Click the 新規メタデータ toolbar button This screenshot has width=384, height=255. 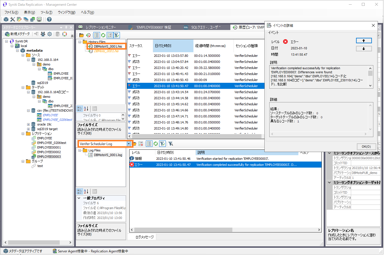coord(17,34)
